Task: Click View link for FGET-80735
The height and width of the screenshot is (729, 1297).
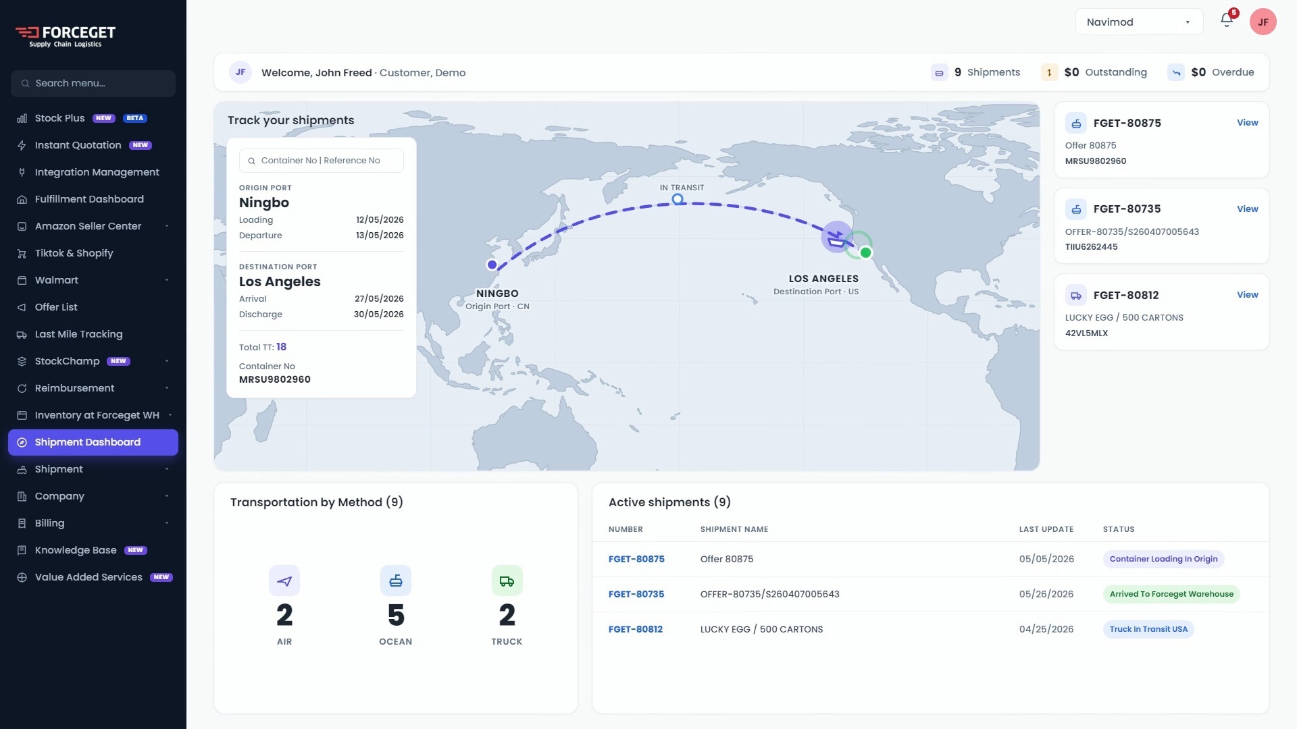Action: (1247, 209)
